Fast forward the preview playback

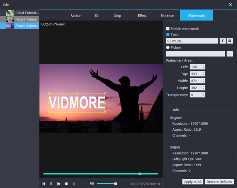click(58, 184)
